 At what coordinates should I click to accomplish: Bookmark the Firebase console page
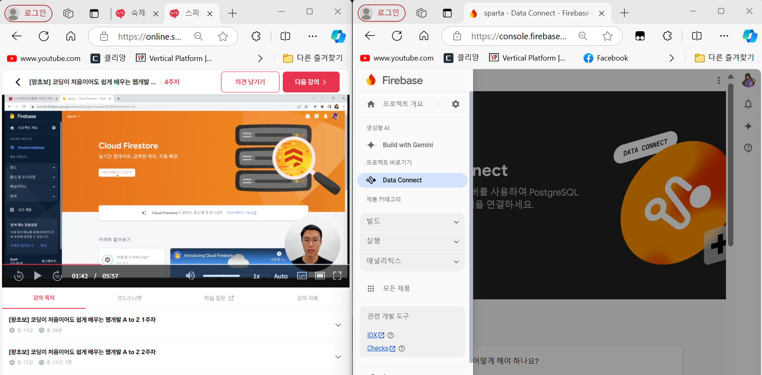coord(607,36)
